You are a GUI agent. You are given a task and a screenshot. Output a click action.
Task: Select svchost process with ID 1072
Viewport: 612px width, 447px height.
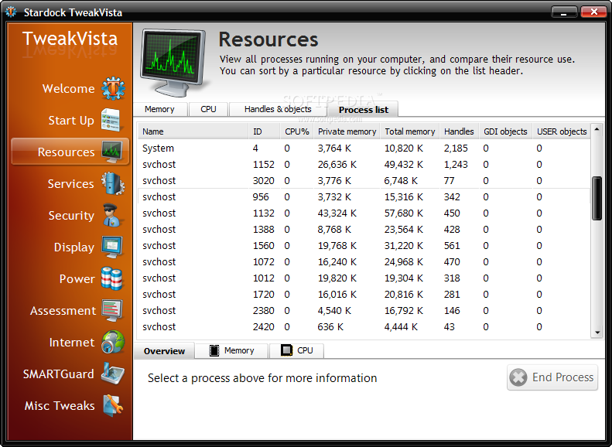coord(364,262)
